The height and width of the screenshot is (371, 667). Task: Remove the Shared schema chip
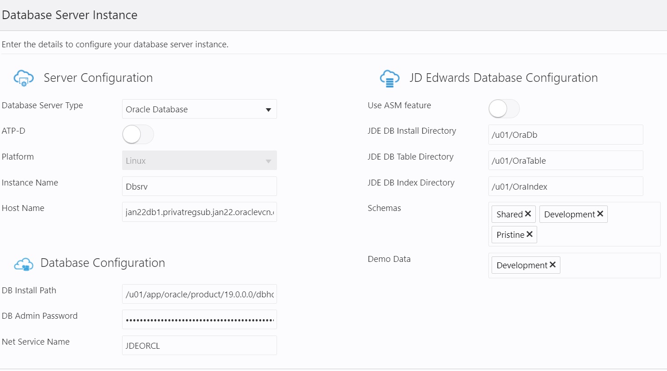tap(528, 214)
